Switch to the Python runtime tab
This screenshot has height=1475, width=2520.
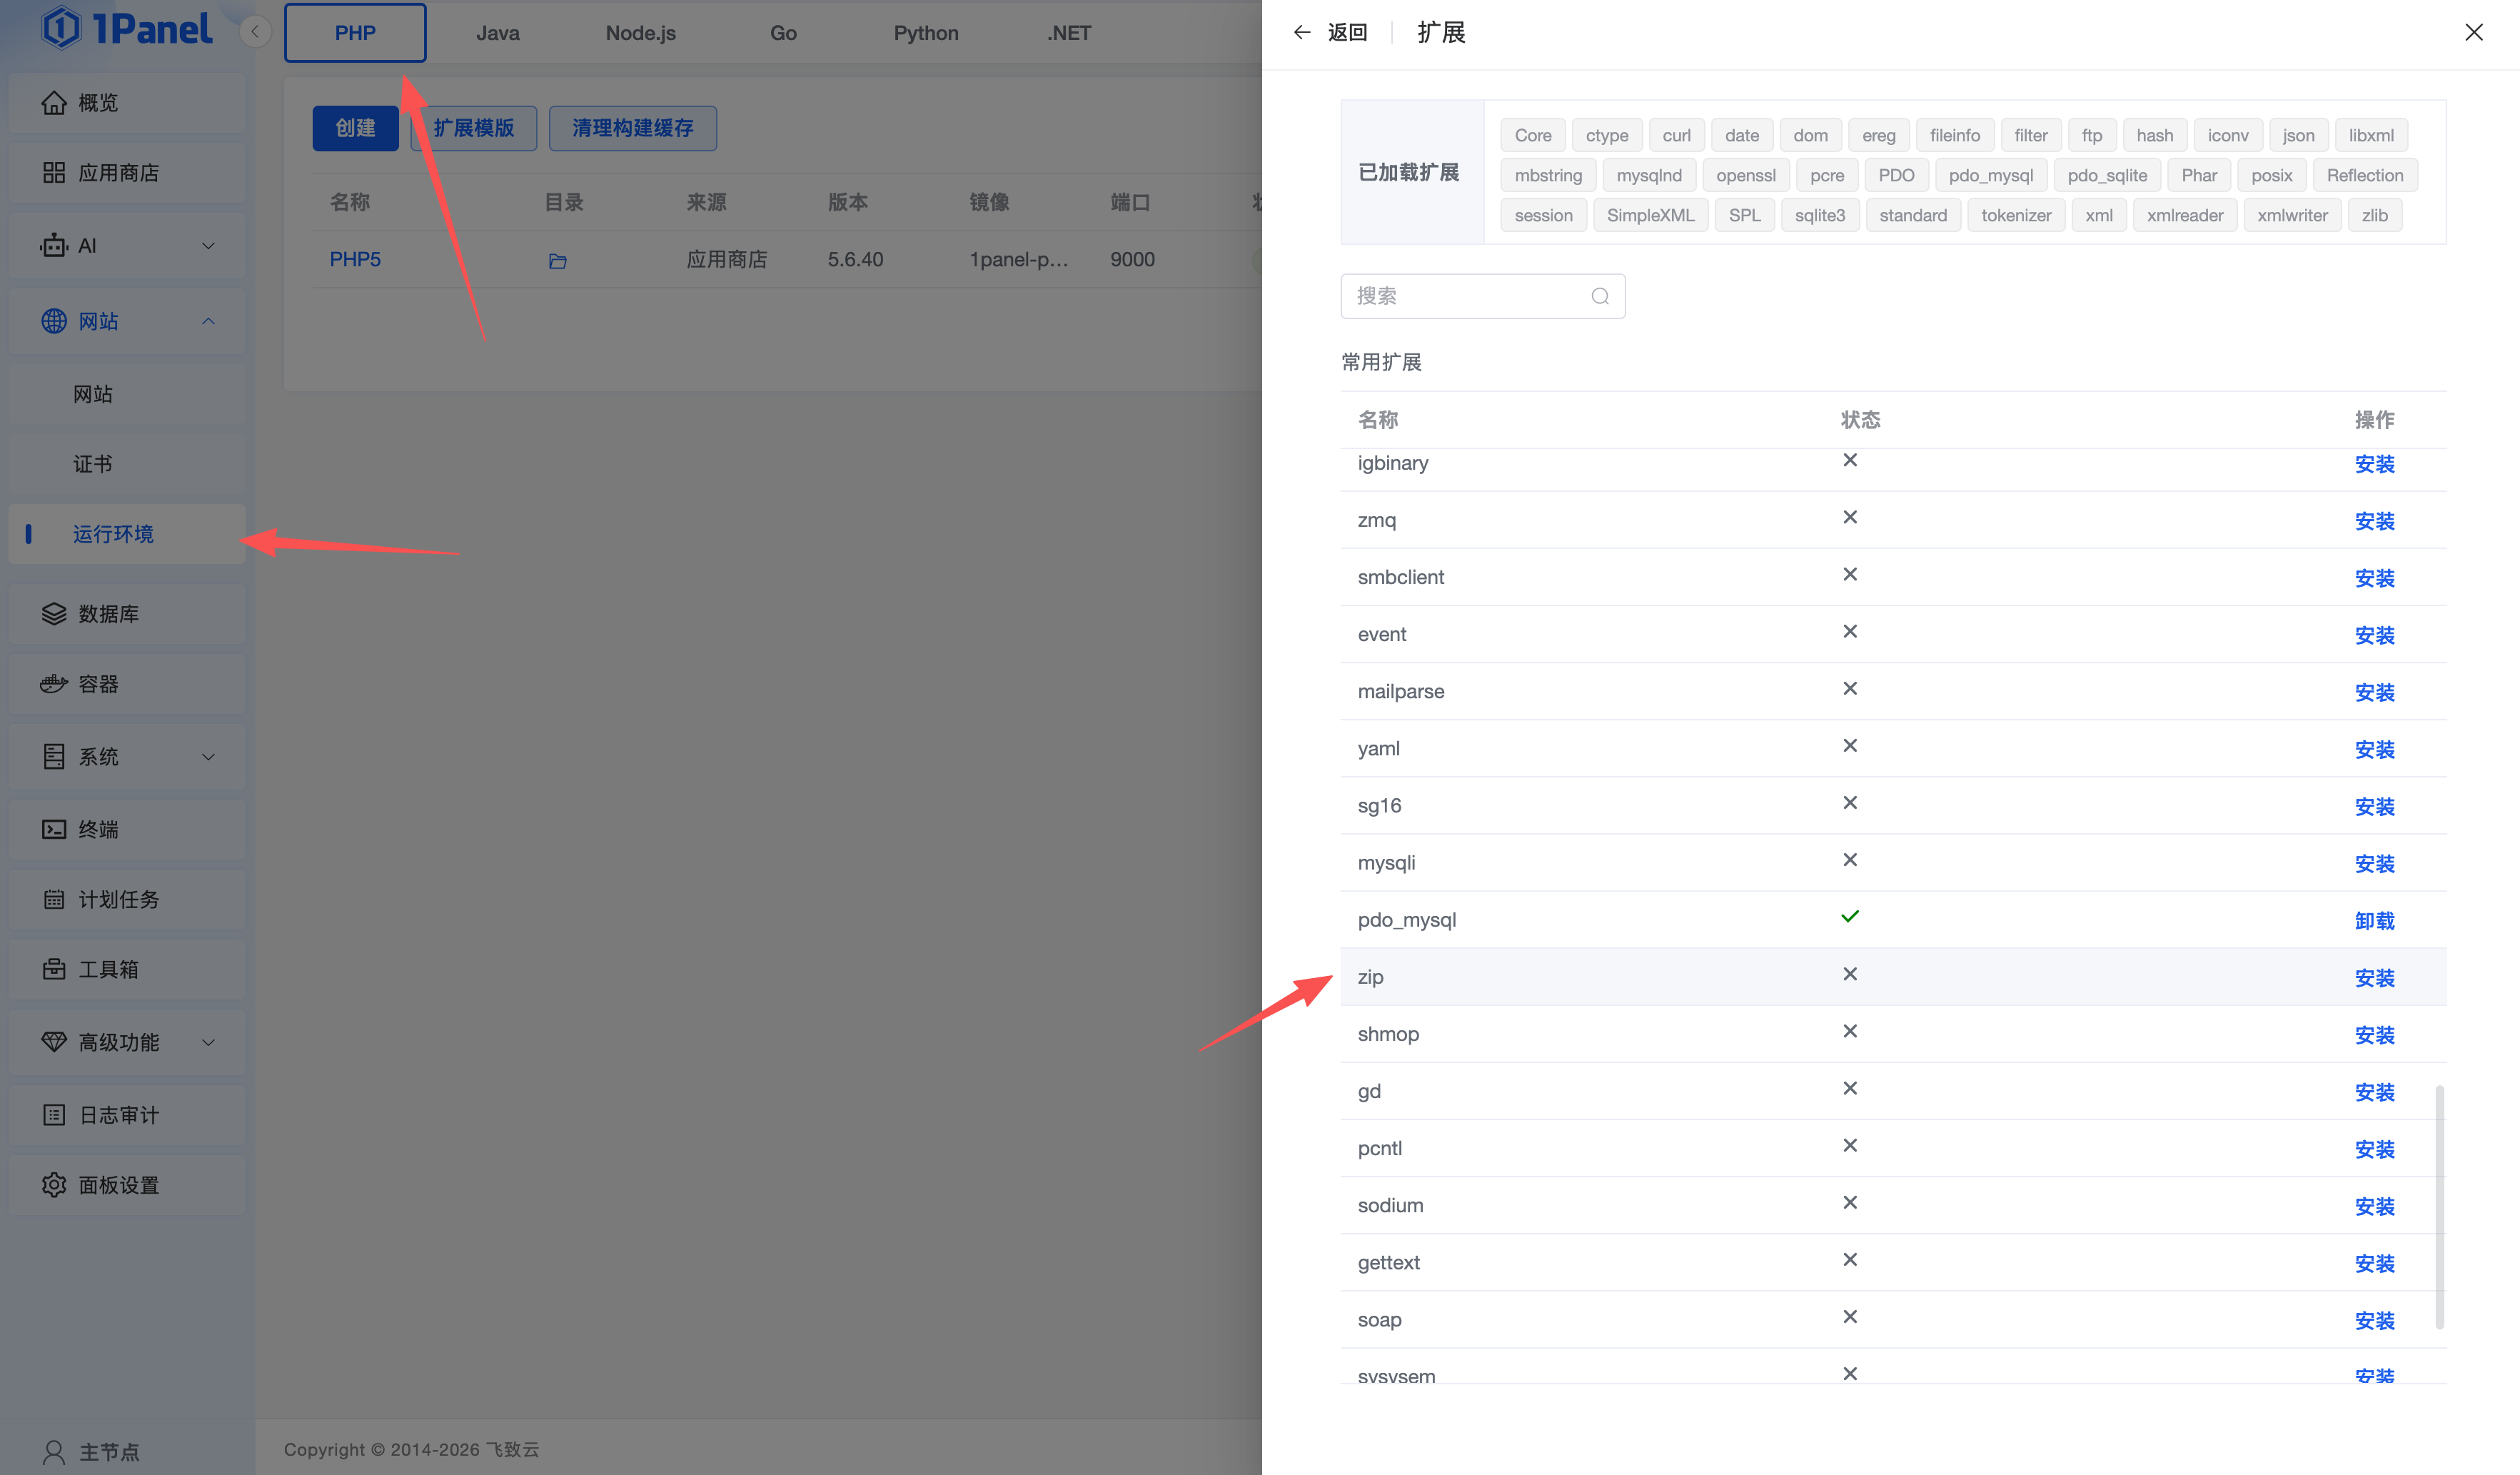[925, 33]
